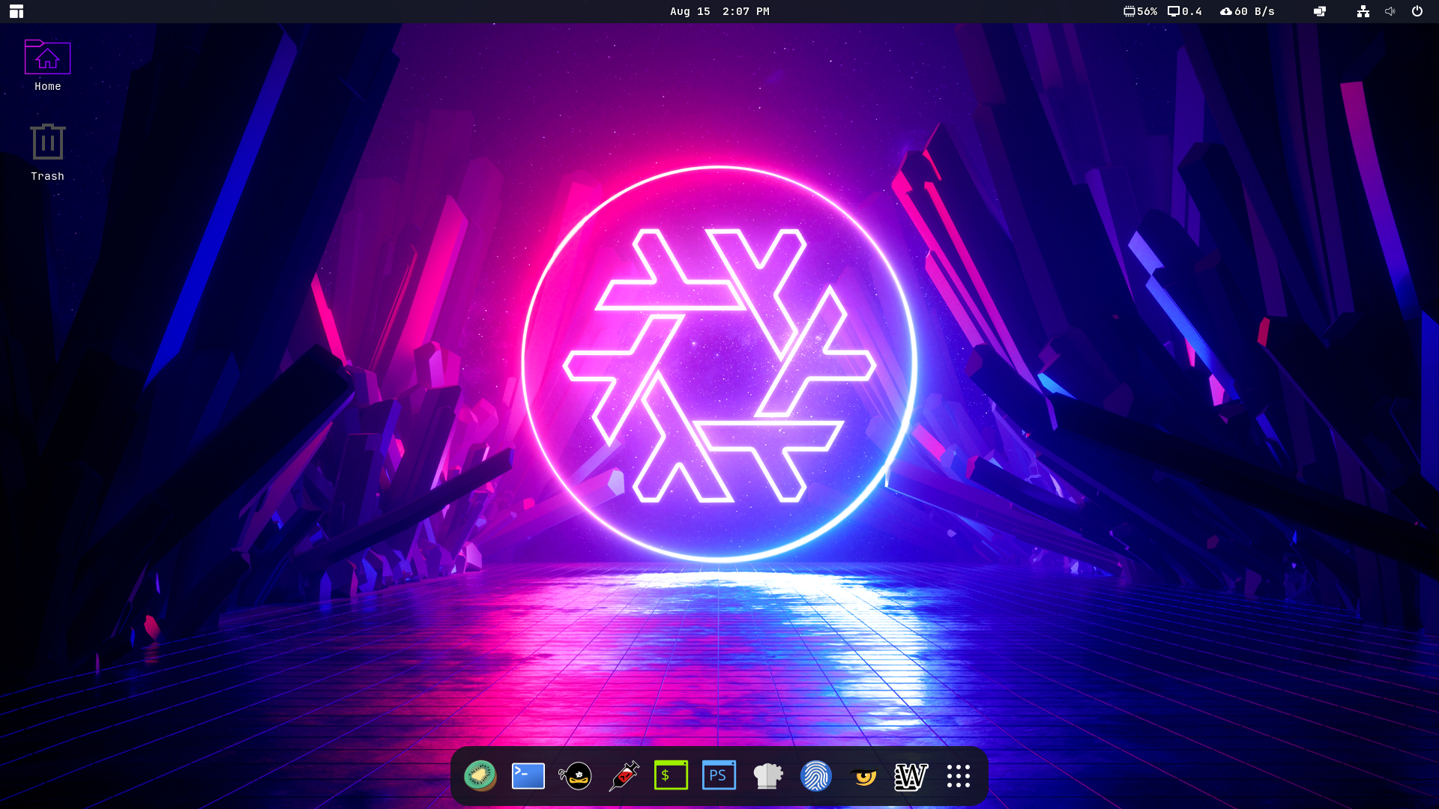This screenshot has width=1439, height=809.
Task: Launch the chef-hat cooking application
Action: pos(767,776)
